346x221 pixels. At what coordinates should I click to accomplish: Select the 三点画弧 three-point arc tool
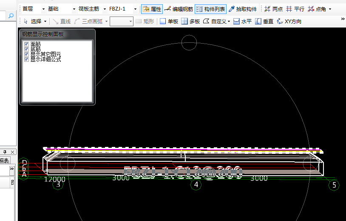pos(88,21)
